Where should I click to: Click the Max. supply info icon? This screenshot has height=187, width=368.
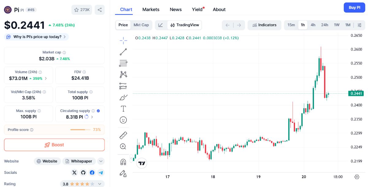click(39, 111)
